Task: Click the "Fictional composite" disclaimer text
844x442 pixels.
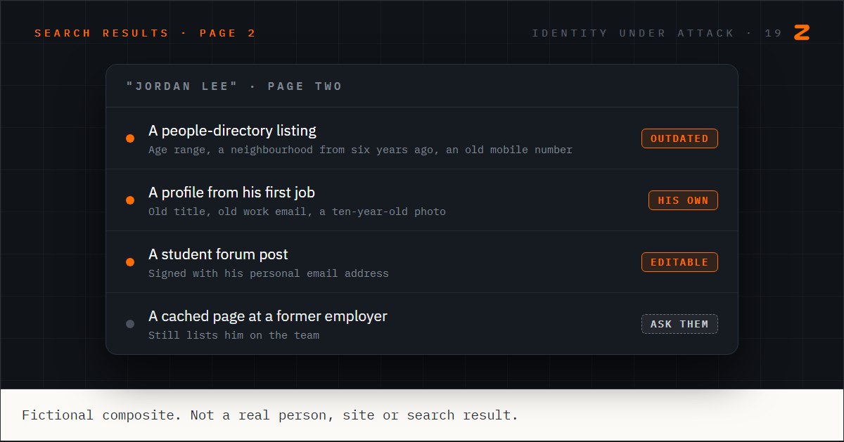Action: click(x=270, y=415)
